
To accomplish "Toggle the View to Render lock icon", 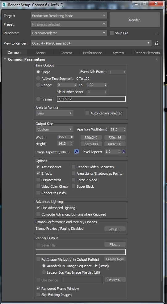I will [157, 43].
